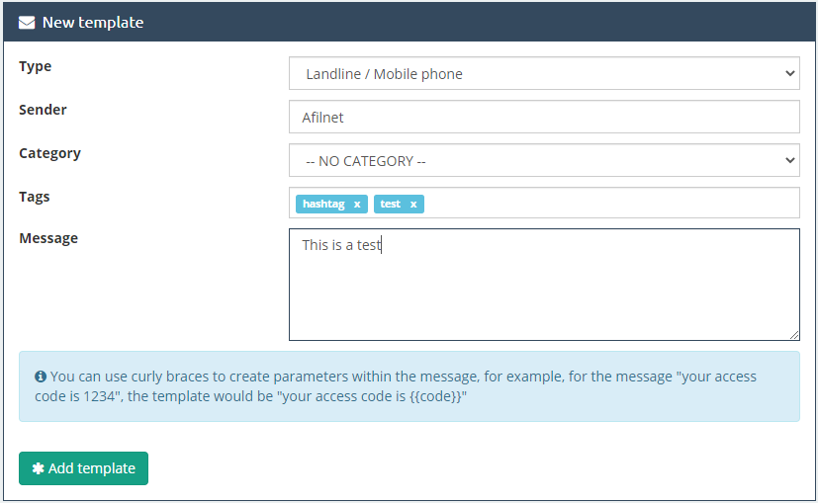818x503 pixels.
Task: Click the hashtag tag chip
Action: click(x=323, y=204)
